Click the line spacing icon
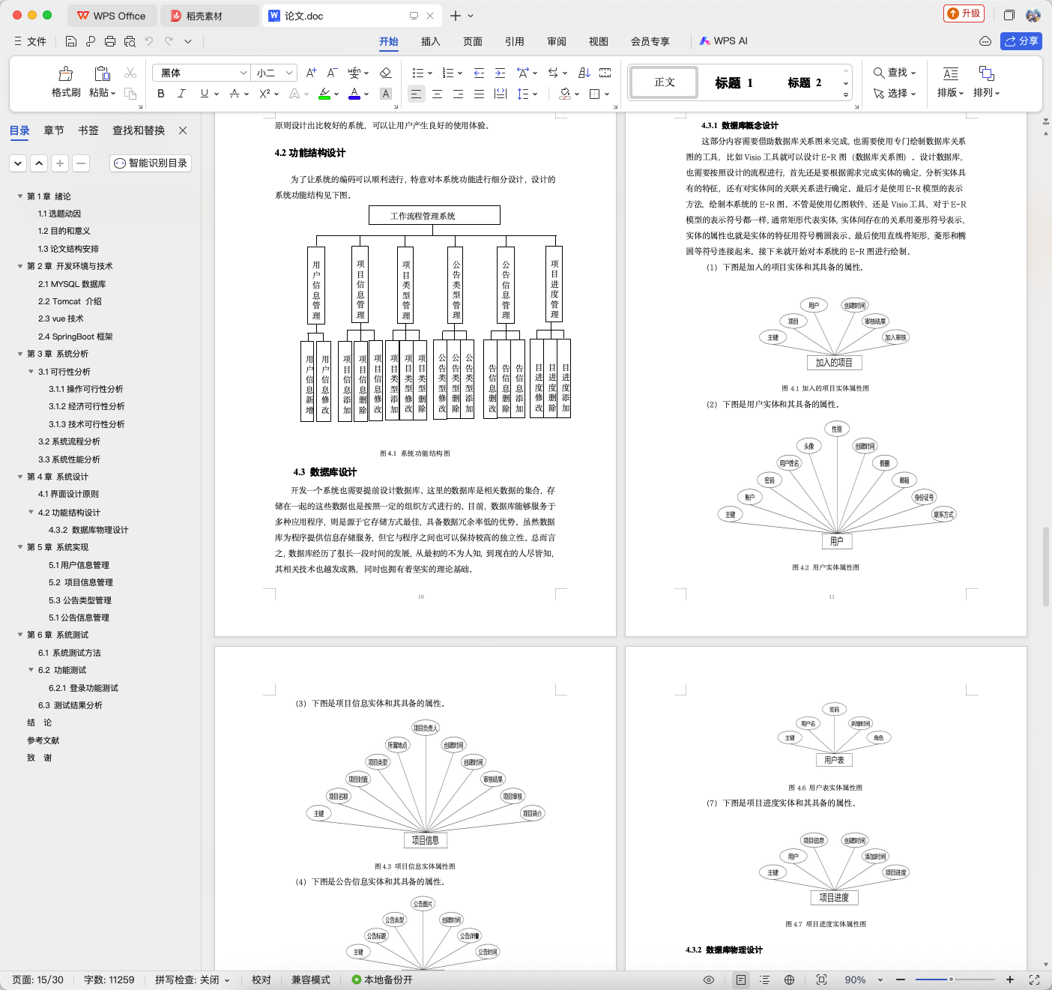Viewport: 1052px width, 990px height. (x=523, y=94)
